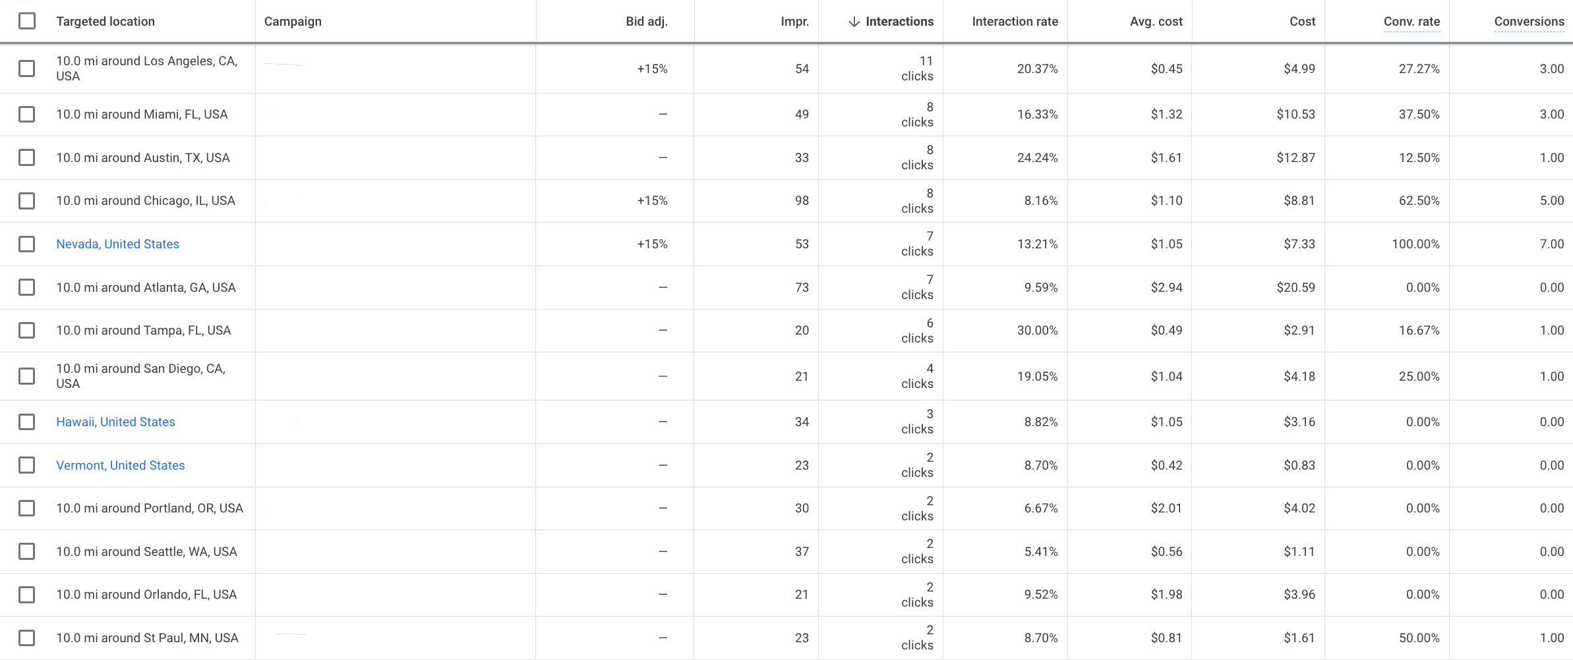Select all rows with the header checkbox
Viewport: 1573px width, 660px height.
coord(26,21)
